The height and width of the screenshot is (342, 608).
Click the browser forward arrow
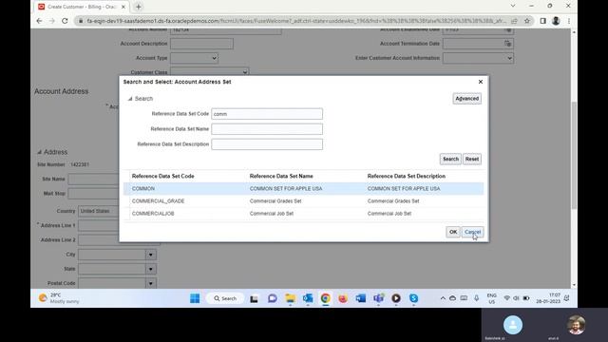(52, 21)
